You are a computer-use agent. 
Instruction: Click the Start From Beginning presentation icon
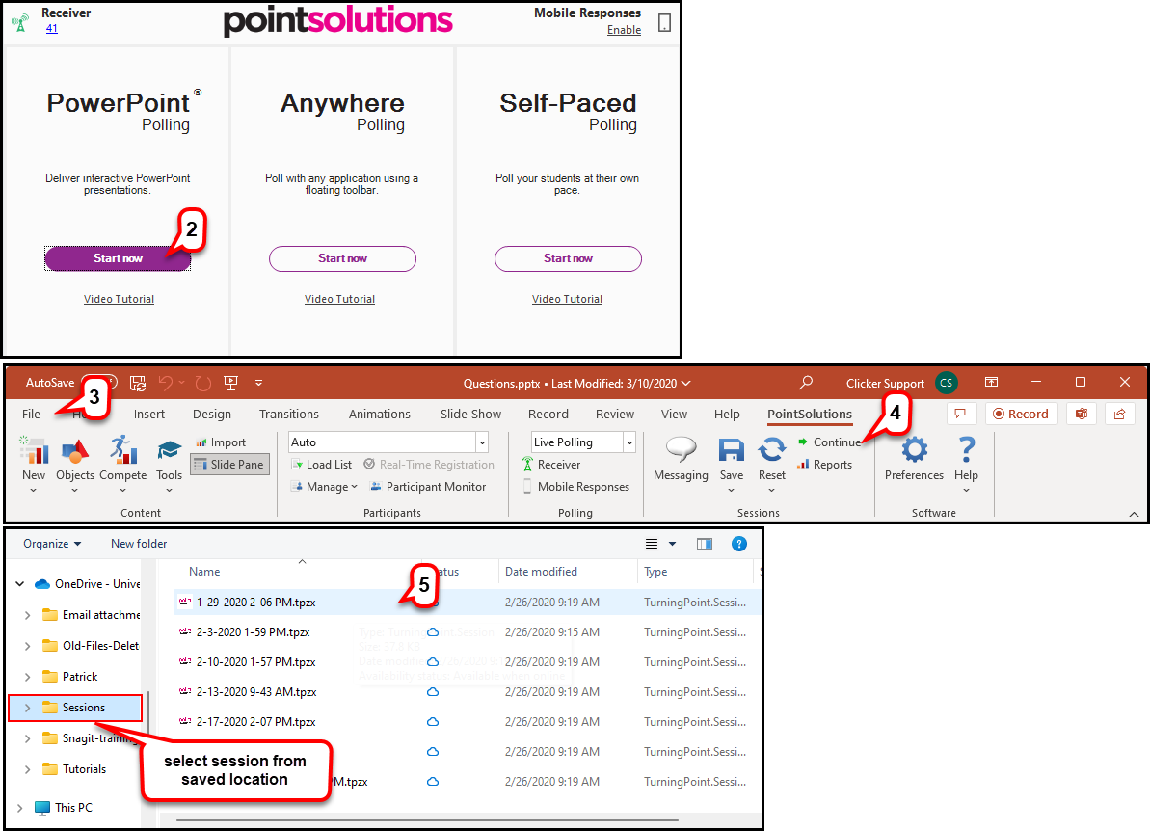231,382
